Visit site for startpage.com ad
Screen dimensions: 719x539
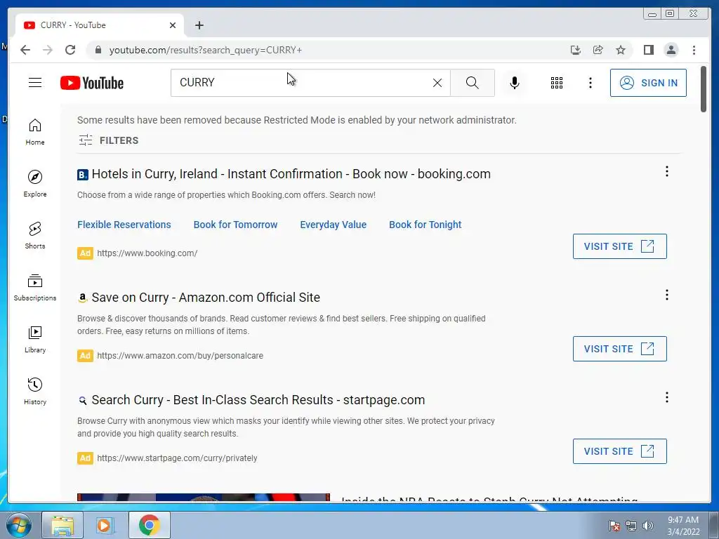(x=619, y=451)
